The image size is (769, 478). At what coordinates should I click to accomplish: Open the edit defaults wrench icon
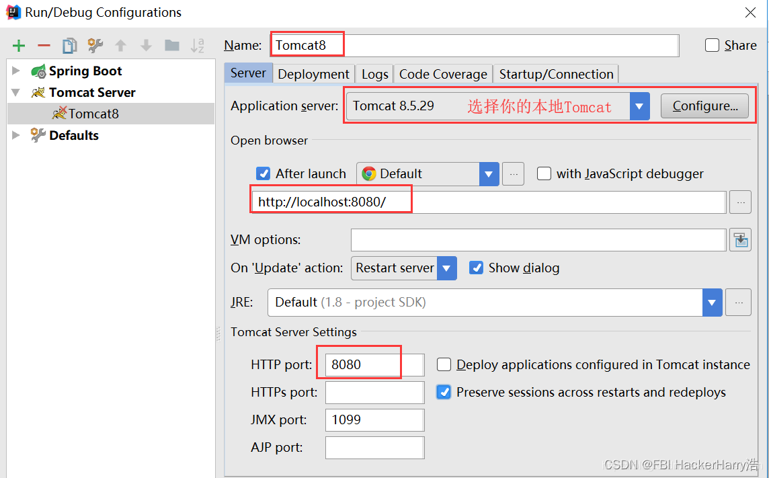pyautogui.click(x=95, y=46)
